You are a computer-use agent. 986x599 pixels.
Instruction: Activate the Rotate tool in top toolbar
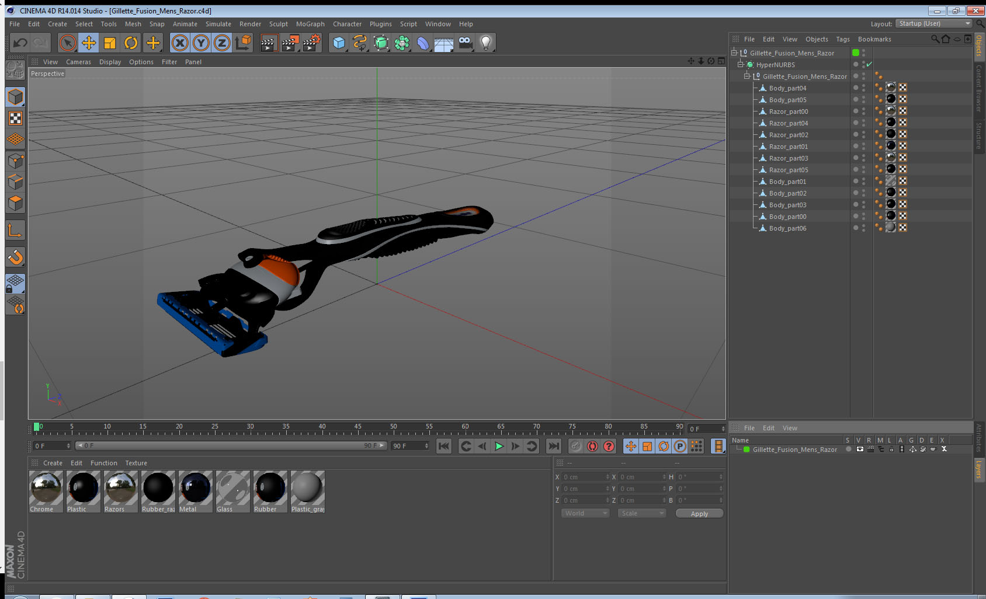pos(131,43)
